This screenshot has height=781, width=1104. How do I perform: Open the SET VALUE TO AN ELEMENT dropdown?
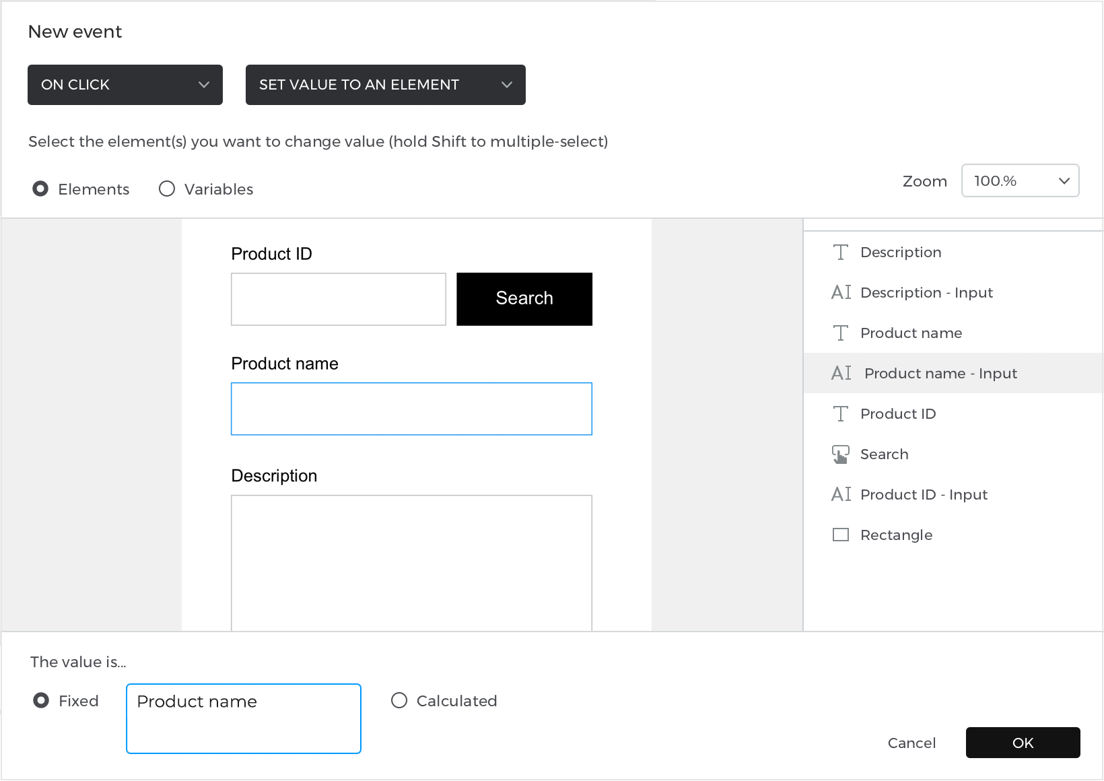click(x=386, y=85)
